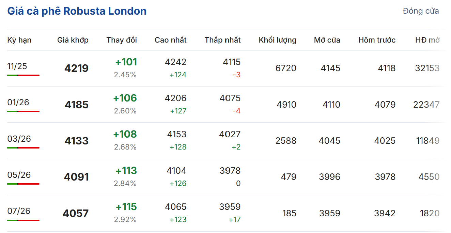Select the 05/26 contract term

(x=19, y=175)
